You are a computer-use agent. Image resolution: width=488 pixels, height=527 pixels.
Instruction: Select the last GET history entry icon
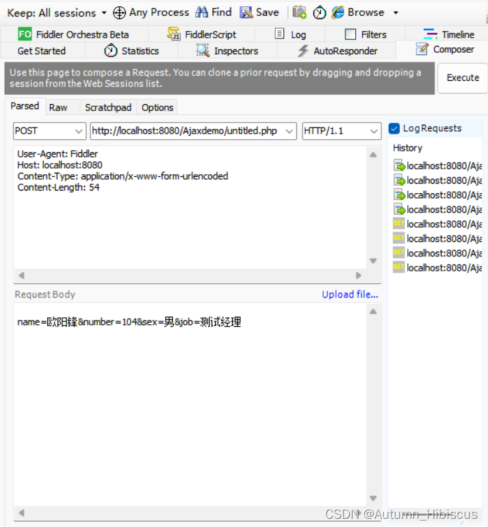399,267
